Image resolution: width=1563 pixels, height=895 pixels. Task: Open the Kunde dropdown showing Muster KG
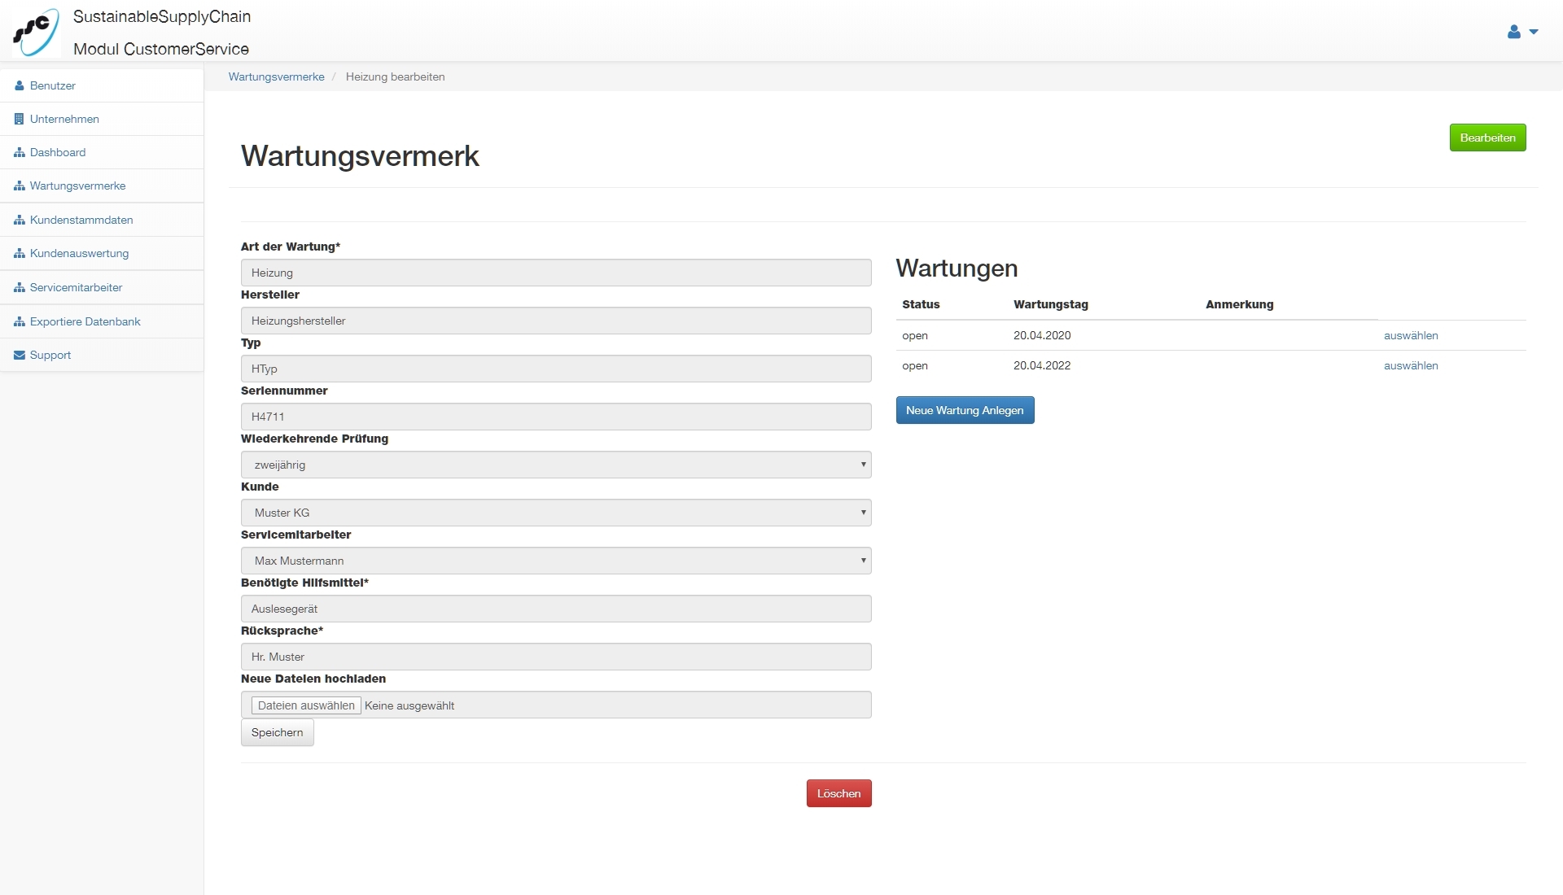[556, 513]
